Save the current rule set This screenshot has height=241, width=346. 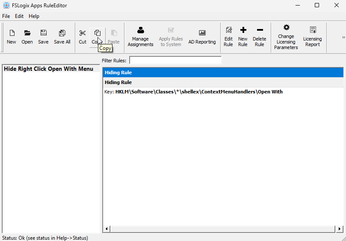pyautogui.click(x=43, y=37)
